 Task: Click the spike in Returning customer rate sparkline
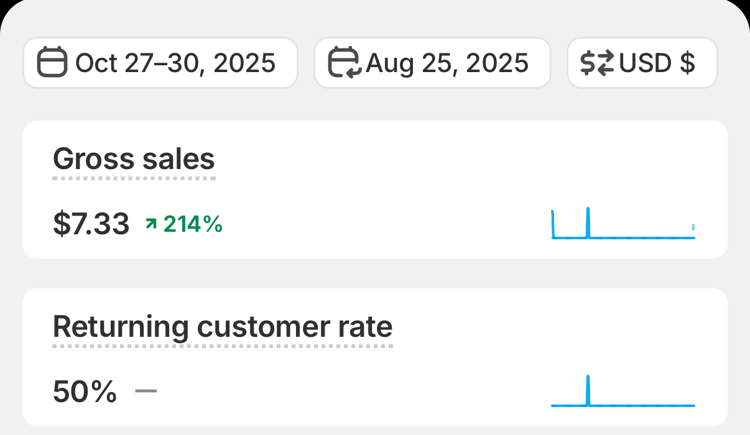pyautogui.click(x=588, y=390)
